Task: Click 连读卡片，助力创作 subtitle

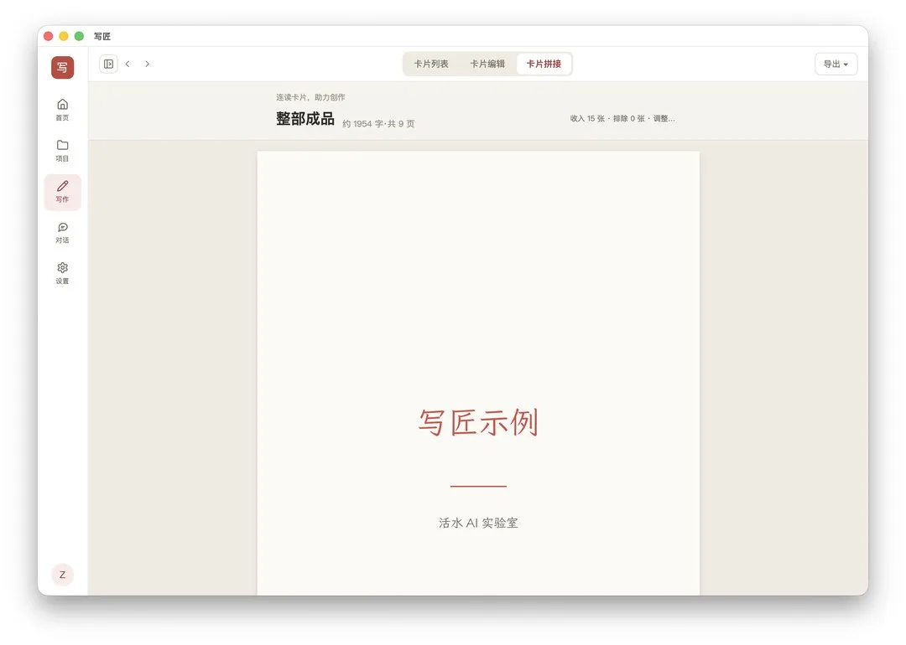Action: click(x=310, y=97)
